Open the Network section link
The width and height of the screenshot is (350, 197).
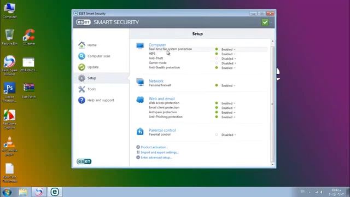coord(156,81)
